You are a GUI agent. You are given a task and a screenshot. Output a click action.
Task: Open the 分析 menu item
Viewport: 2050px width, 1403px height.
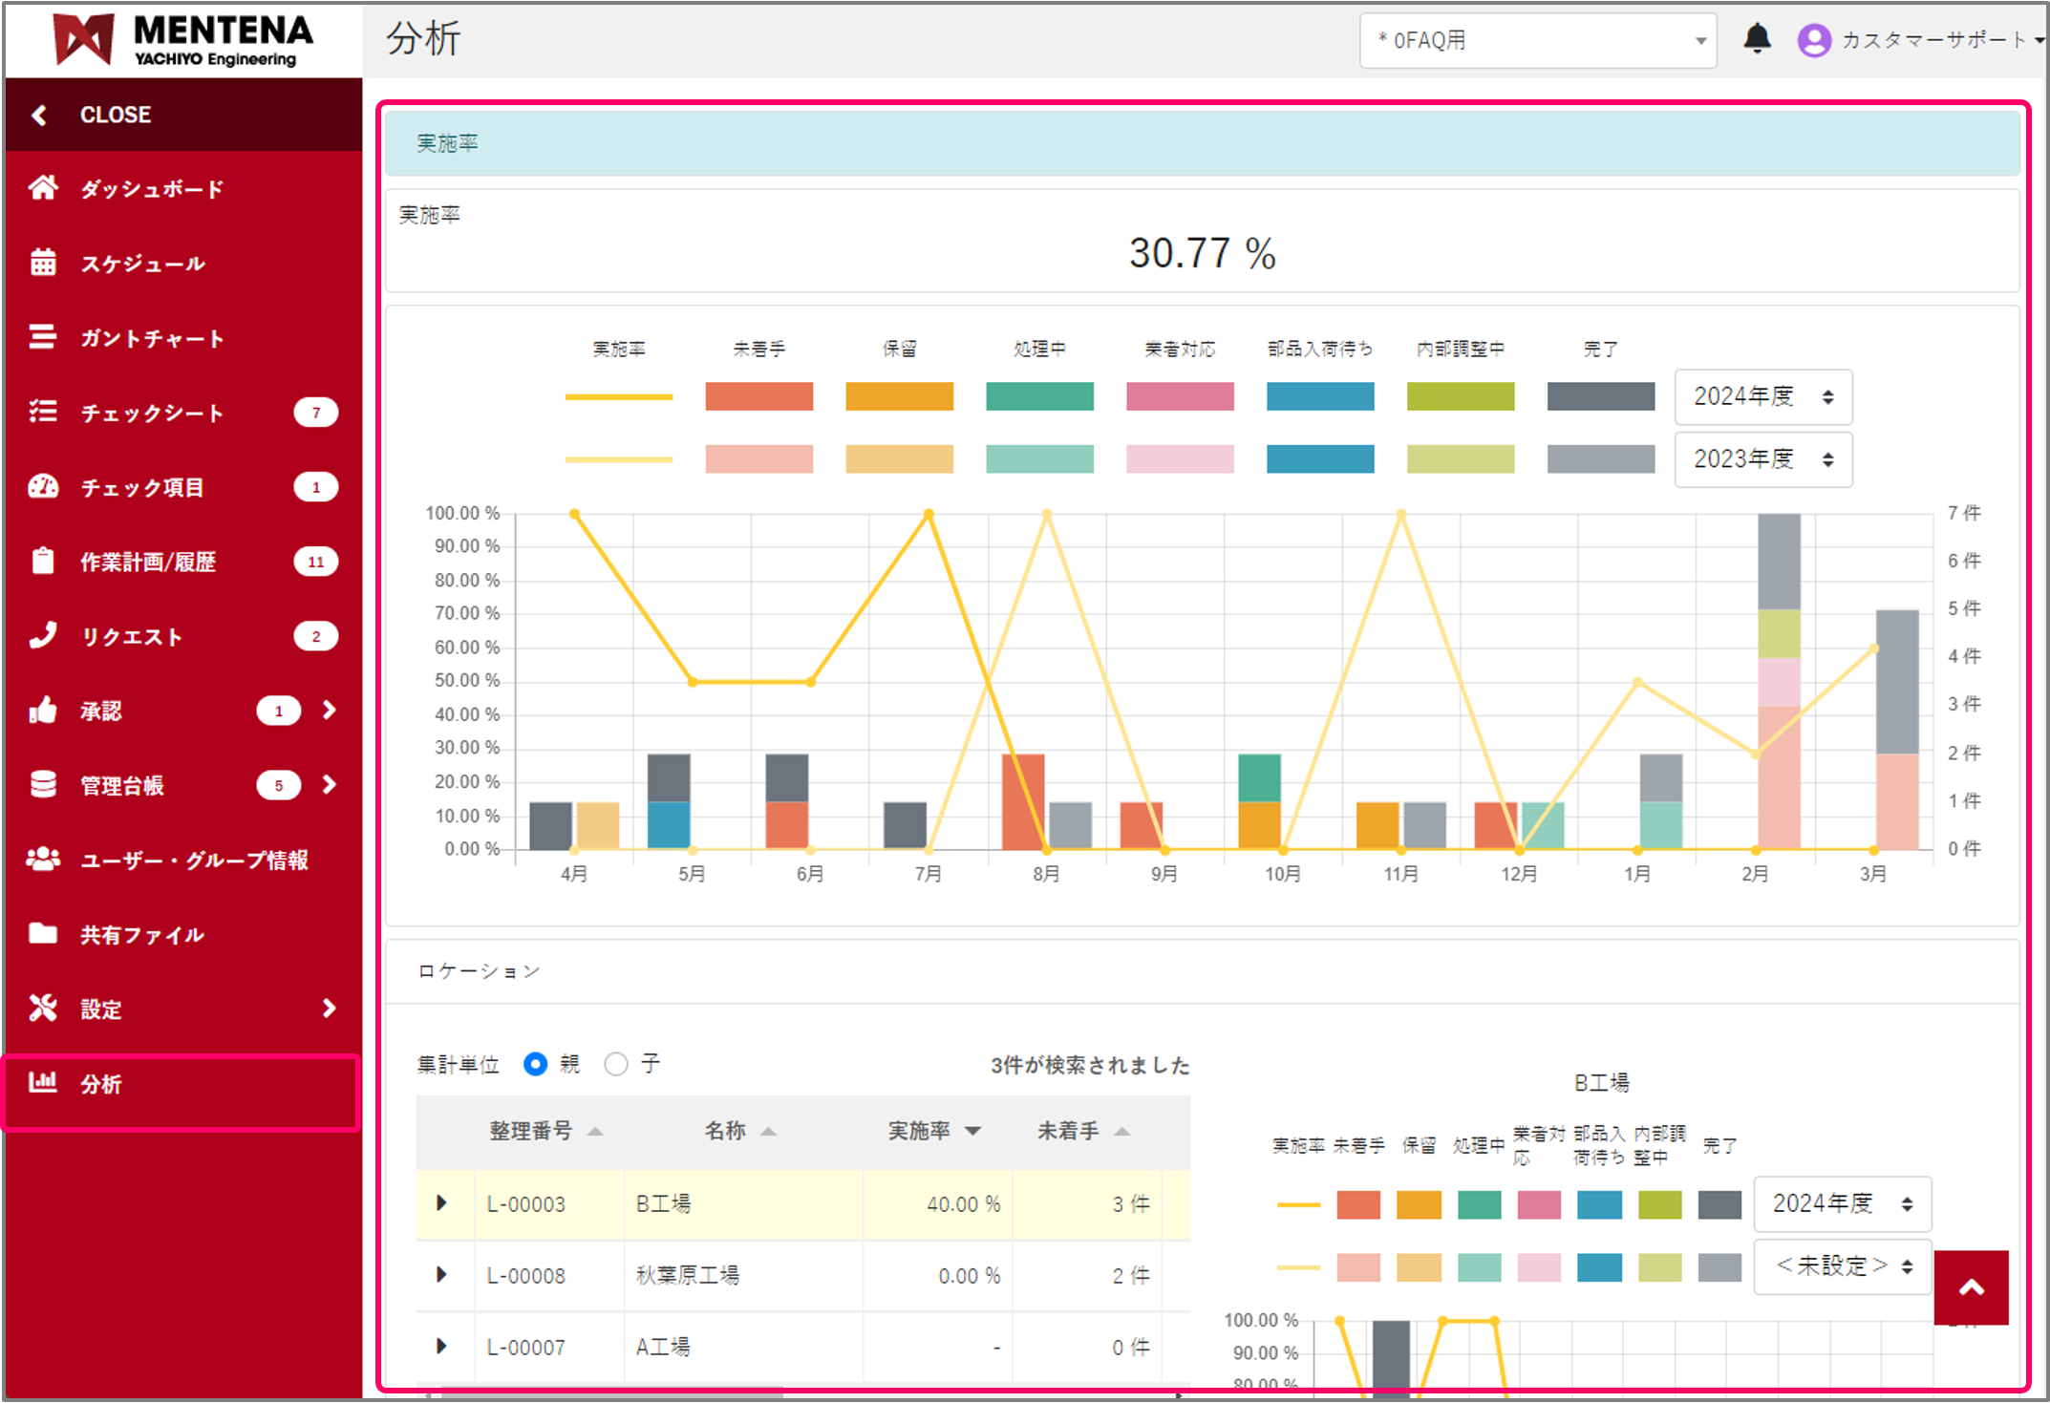click(x=101, y=1084)
